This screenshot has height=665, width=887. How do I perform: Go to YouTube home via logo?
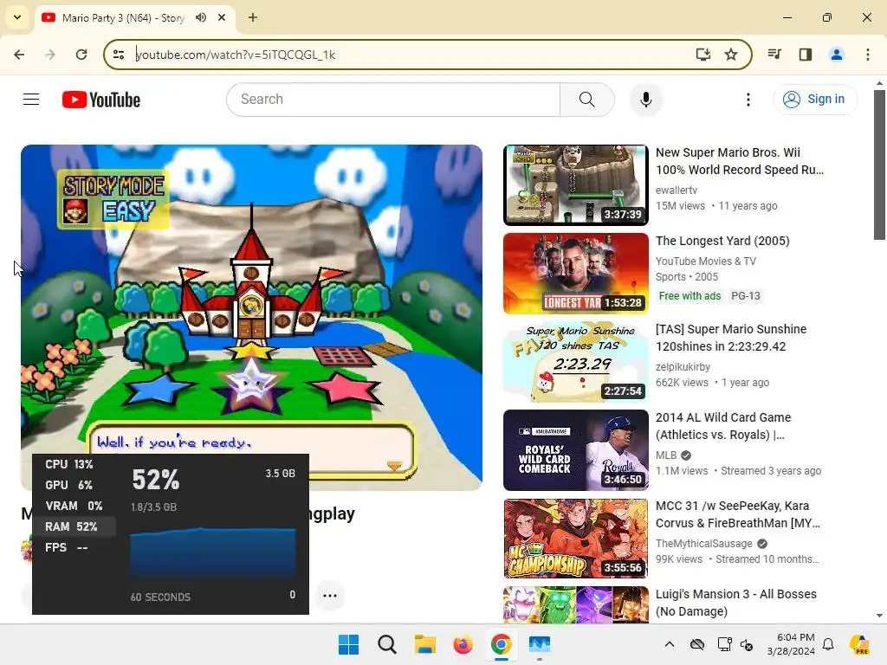[101, 100]
